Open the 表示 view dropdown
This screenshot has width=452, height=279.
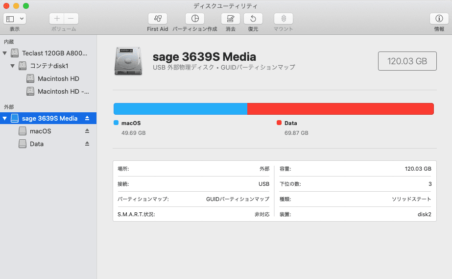point(15,19)
